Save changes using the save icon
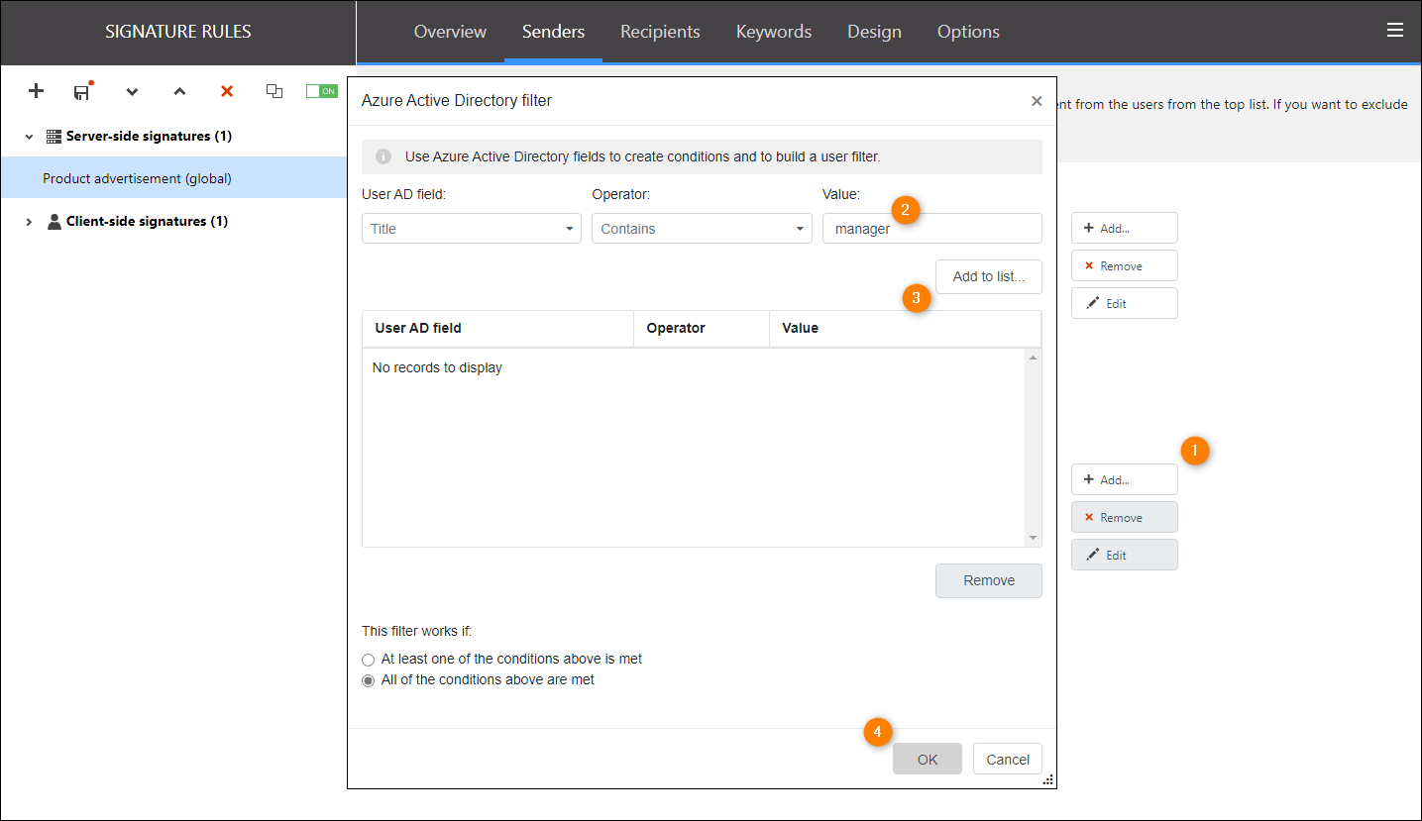The image size is (1422, 821). [x=82, y=91]
